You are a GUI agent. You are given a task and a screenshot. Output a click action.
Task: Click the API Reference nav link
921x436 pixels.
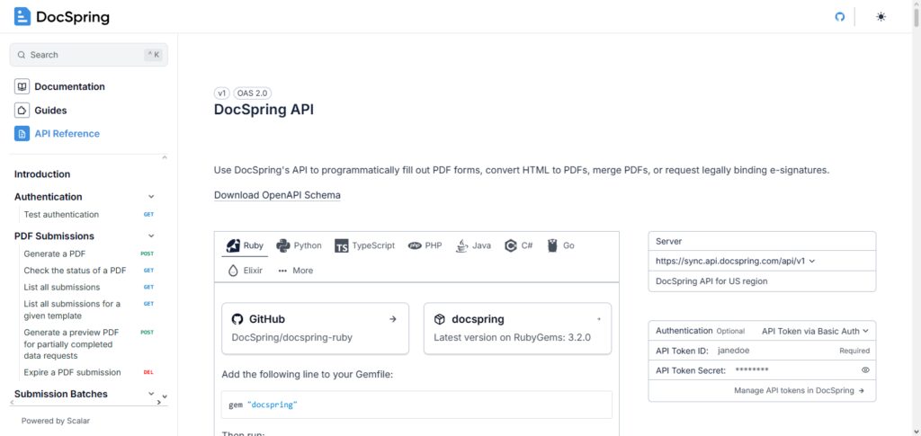[67, 134]
